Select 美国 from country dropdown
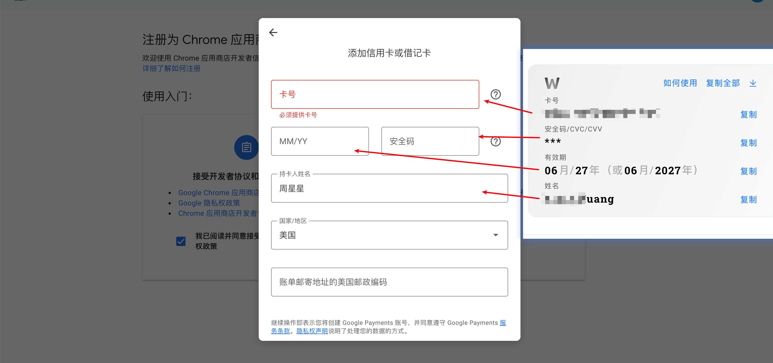This screenshot has width=773, height=363. (389, 236)
